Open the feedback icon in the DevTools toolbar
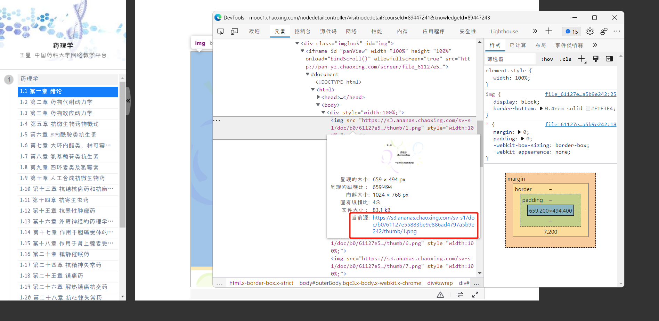Viewport: 659px width, 321px height. point(604,31)
